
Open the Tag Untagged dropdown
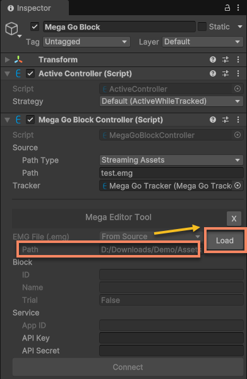click(87, 42)
